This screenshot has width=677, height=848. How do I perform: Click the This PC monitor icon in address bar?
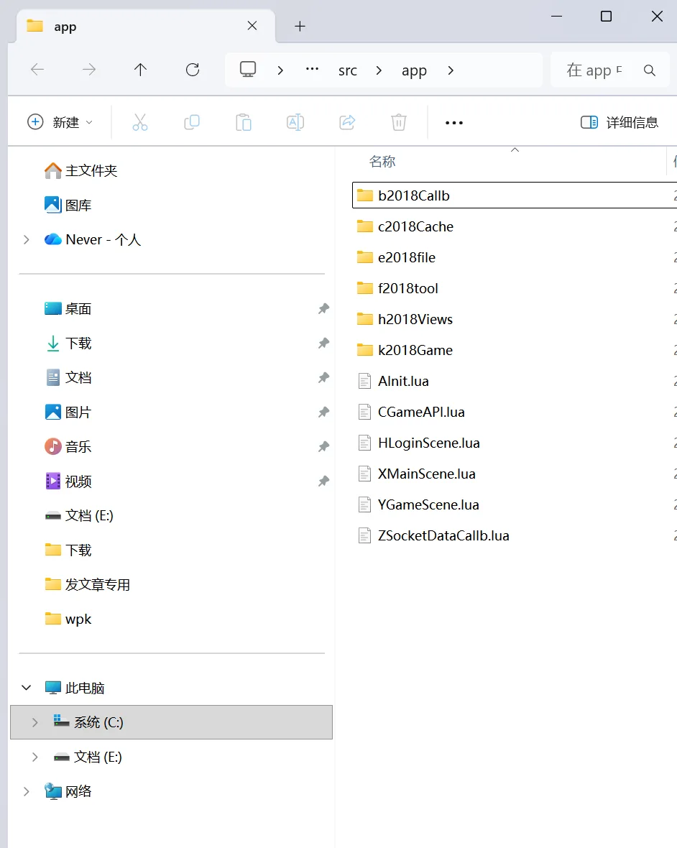point(248,69)
